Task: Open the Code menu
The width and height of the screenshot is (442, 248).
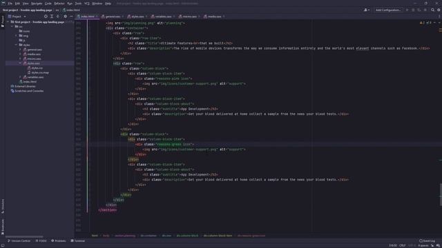Action: (48, 3)
